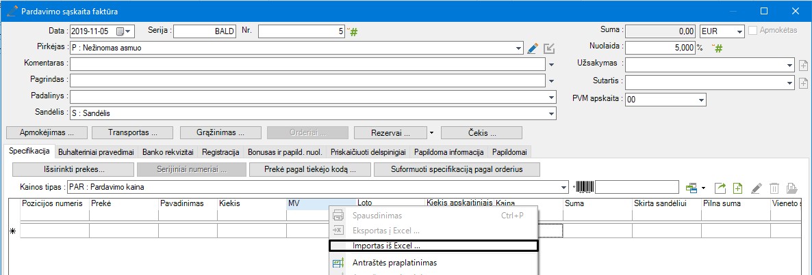Click the grey trash delete row icon
Viewport: 812px width, 275px height.
[x=774, y=187]
